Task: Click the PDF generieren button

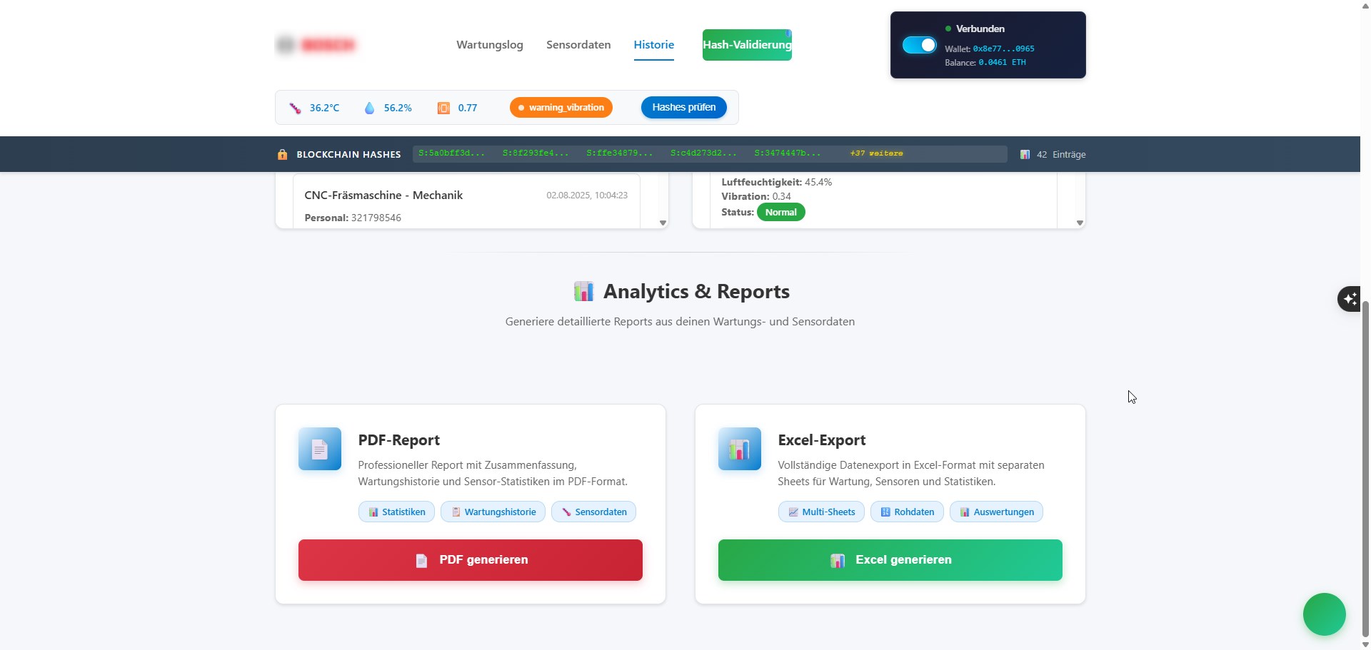Action: tap(471, 560)
